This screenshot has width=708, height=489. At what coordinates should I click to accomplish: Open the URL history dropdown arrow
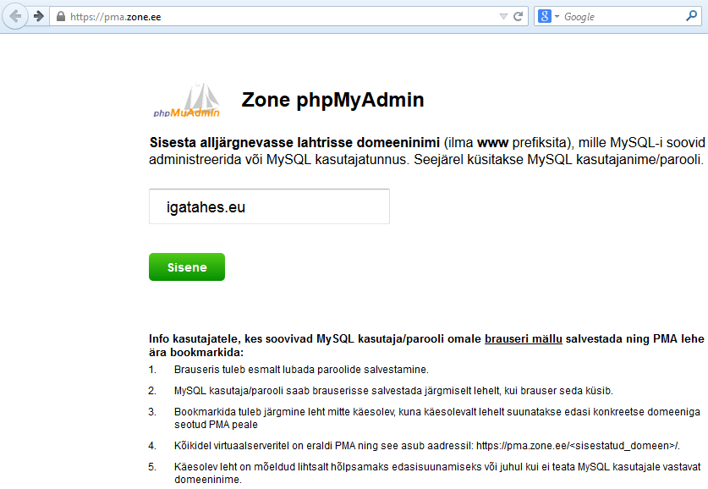tap(503, 16)
